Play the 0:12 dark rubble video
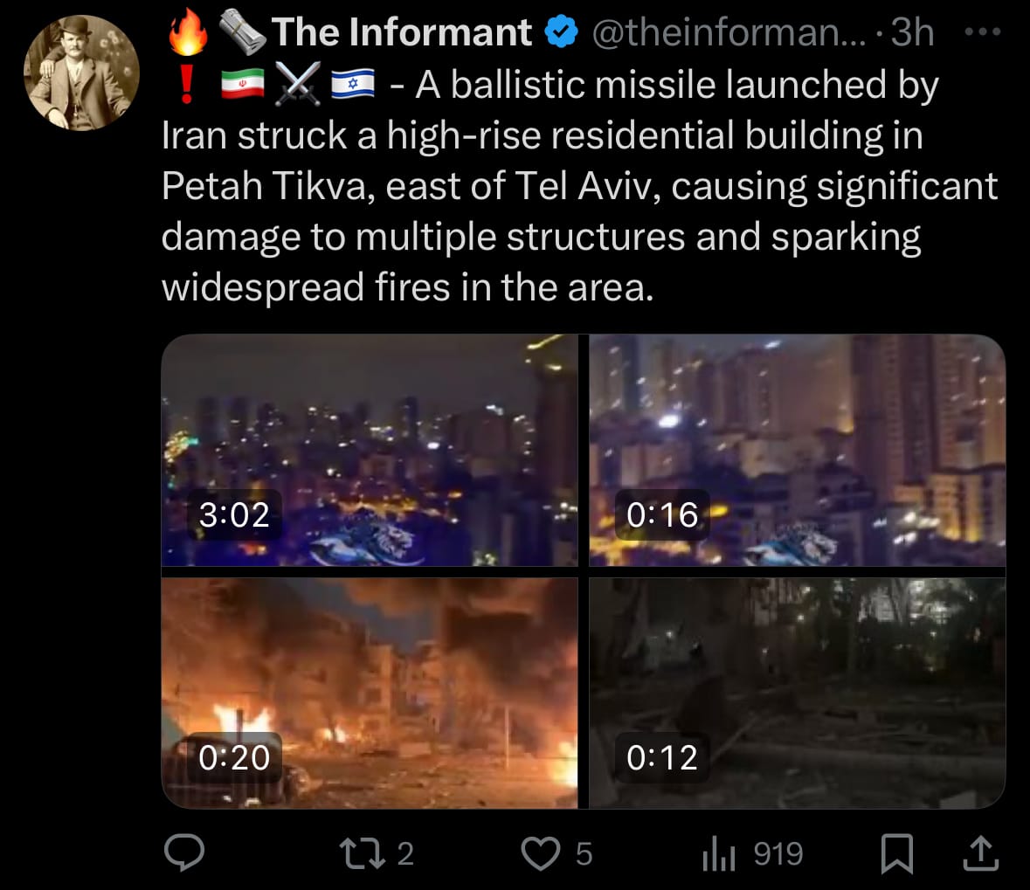The image size is (1030, 890). pyautogui.click(x=798, y=693)
